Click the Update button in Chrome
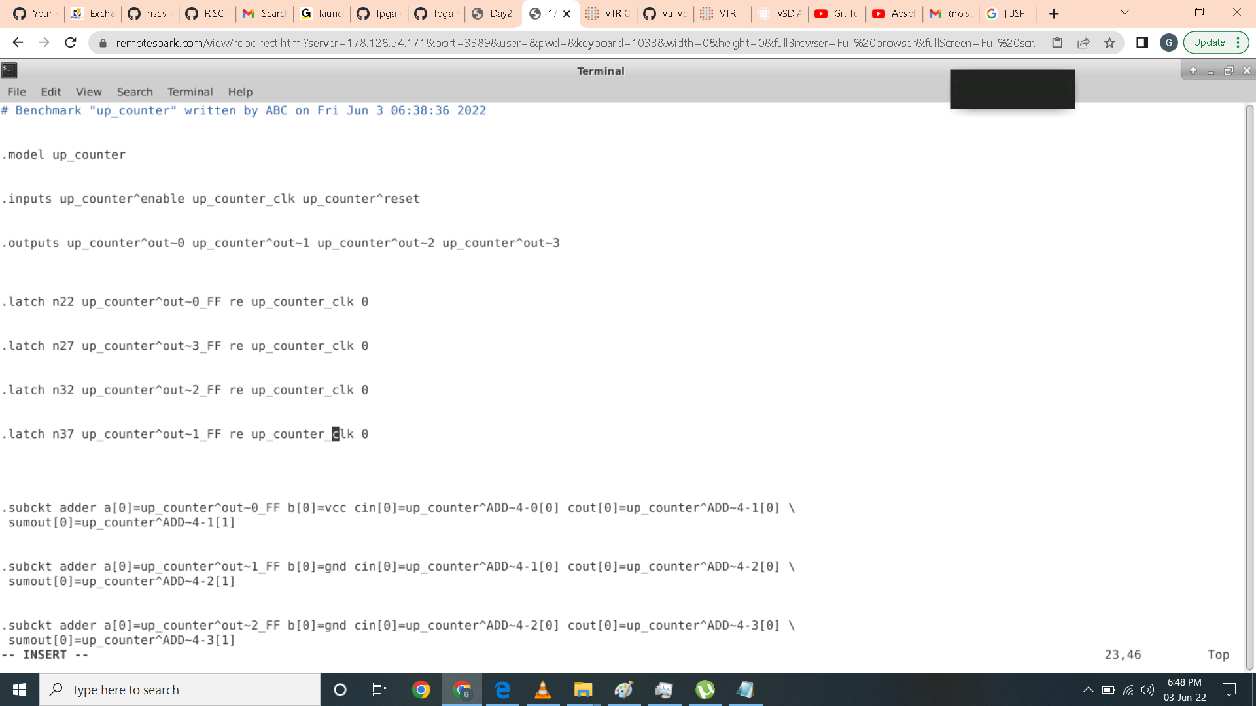1256x706 pixels. pos(1208,42)
